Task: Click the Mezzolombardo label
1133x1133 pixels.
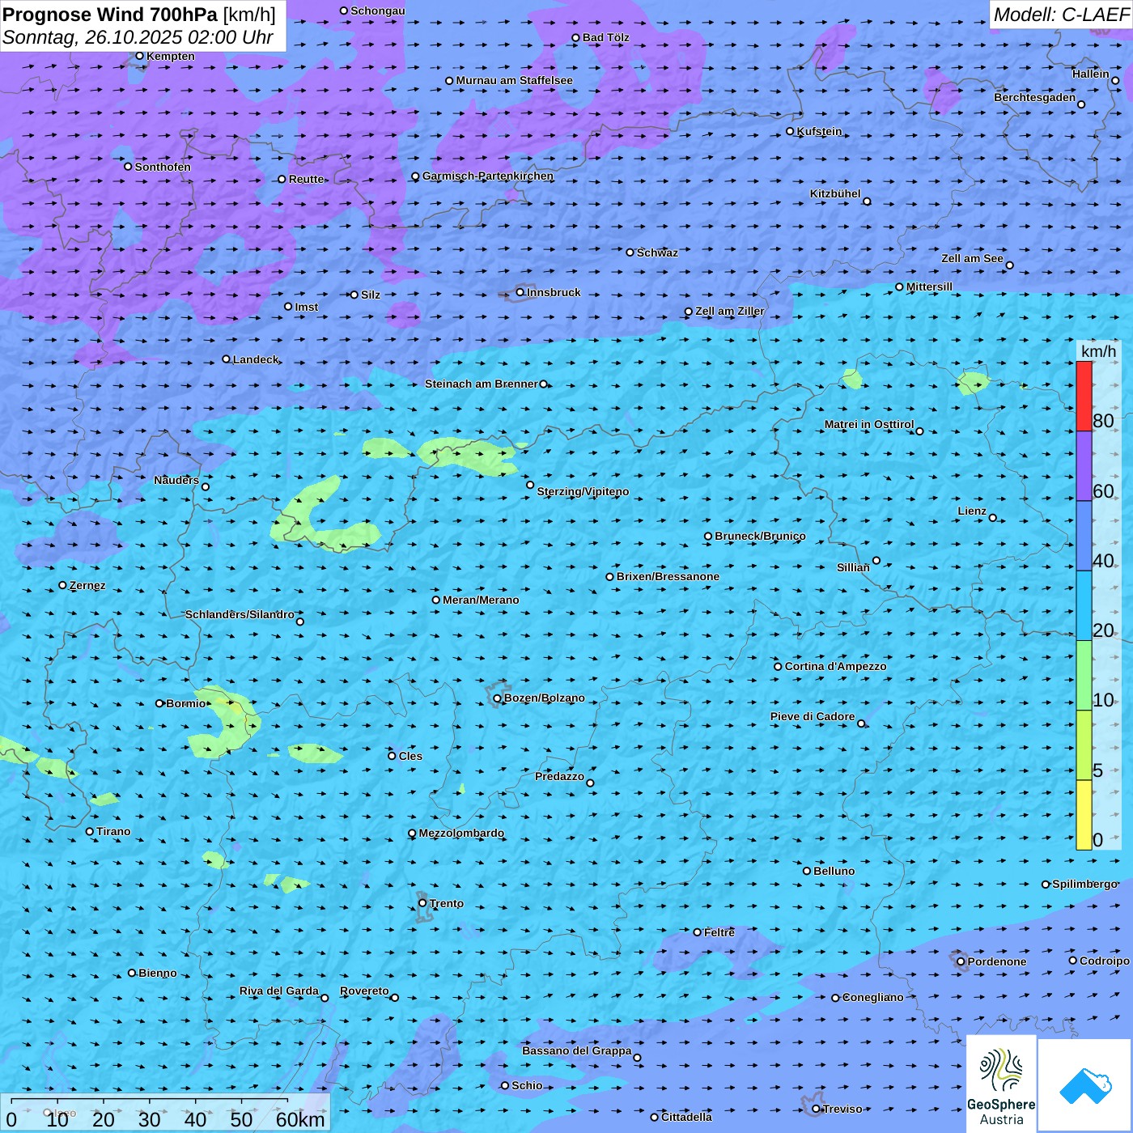Action: tap(461, 833)
